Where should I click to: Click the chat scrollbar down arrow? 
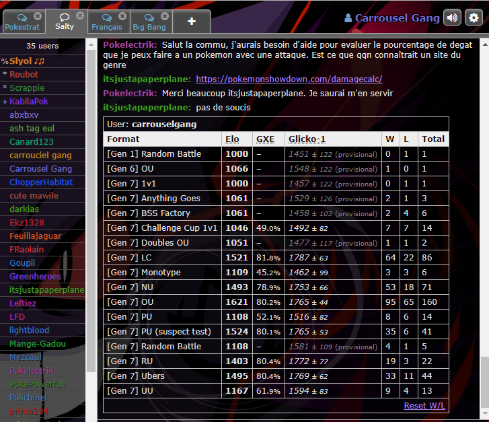point(485,413)
